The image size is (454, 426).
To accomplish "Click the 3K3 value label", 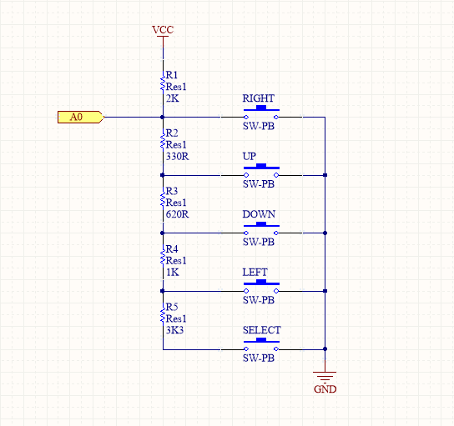I will 174,330.
